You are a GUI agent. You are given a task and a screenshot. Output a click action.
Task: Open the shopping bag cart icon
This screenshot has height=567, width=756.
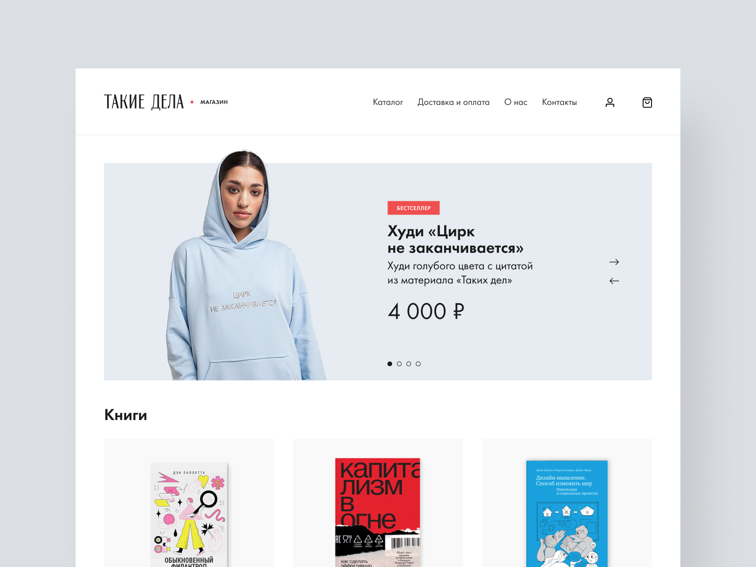coord(647,103)
